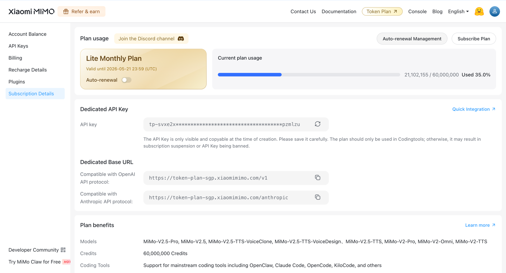This screenshot has height=273, width=506.
Task: Click the Token Plan external arrow icon
Action: click(x=395, y=11)
